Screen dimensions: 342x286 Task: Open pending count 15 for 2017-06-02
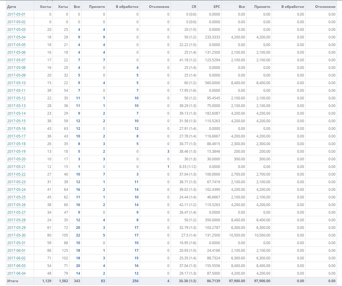[137, 258]
